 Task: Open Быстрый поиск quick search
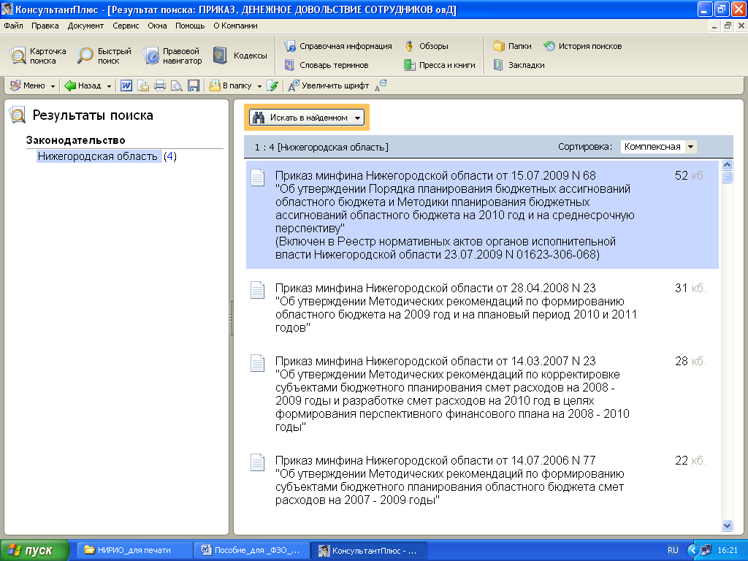(104, 56)
